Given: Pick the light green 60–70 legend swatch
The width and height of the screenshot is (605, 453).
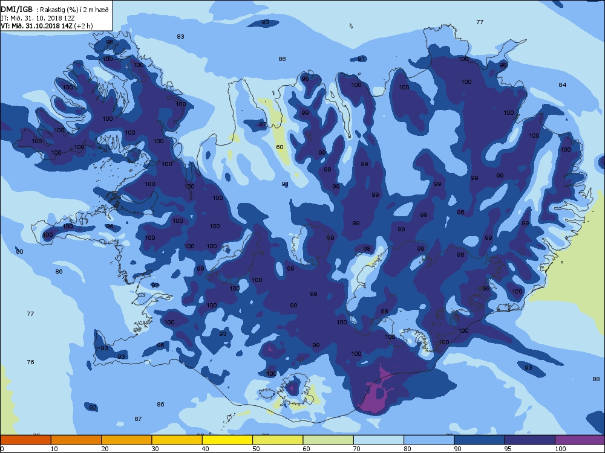Looking at the screenshot, I should [x=329, y=440].
